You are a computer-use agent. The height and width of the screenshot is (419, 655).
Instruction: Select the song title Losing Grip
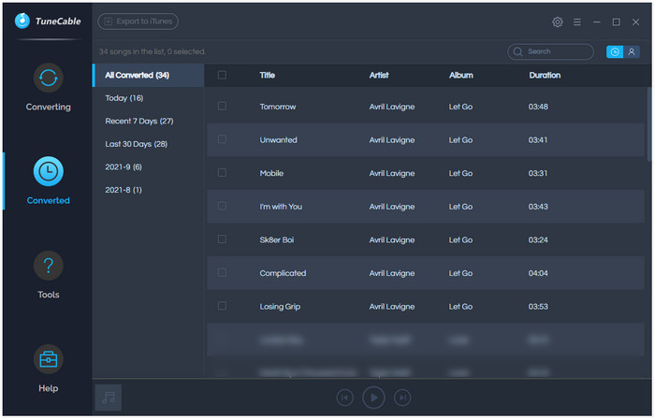[280, 307]
